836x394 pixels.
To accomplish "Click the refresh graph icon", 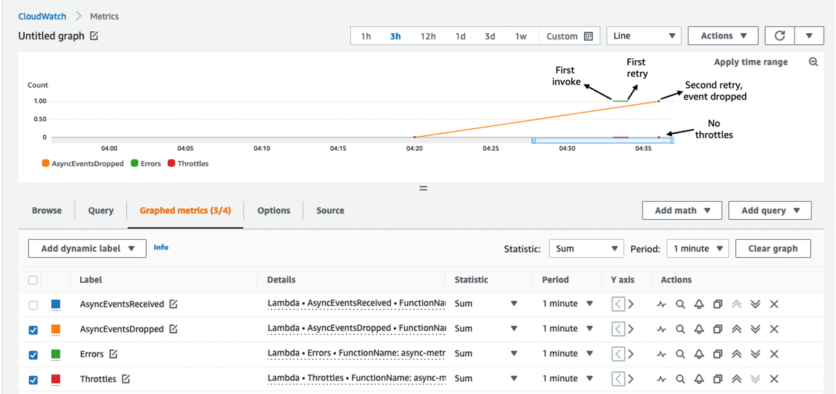I will tap(779, 36).
